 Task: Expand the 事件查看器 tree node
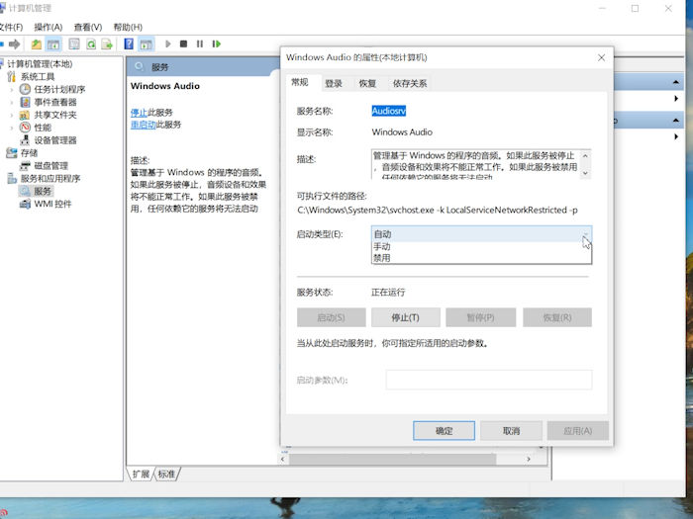coord(12,103)
